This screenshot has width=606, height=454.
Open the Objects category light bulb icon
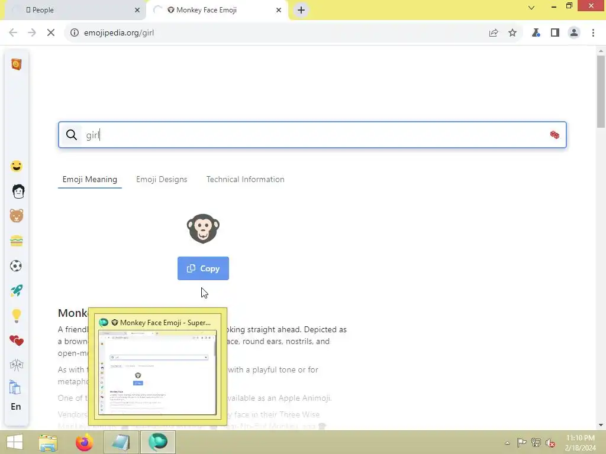tap(16, 316)
